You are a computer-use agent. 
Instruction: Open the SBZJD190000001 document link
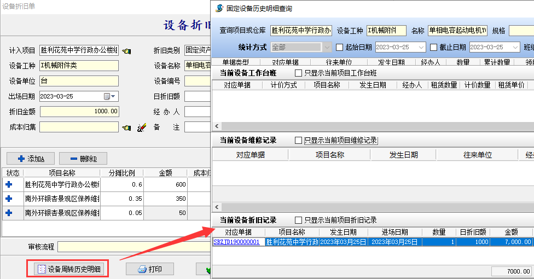point(237,242)
